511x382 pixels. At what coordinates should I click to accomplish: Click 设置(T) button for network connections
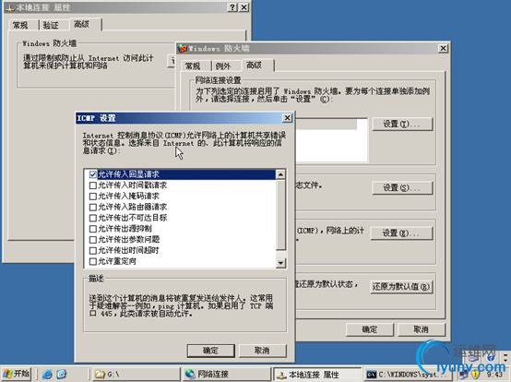[x=402, y=125]
